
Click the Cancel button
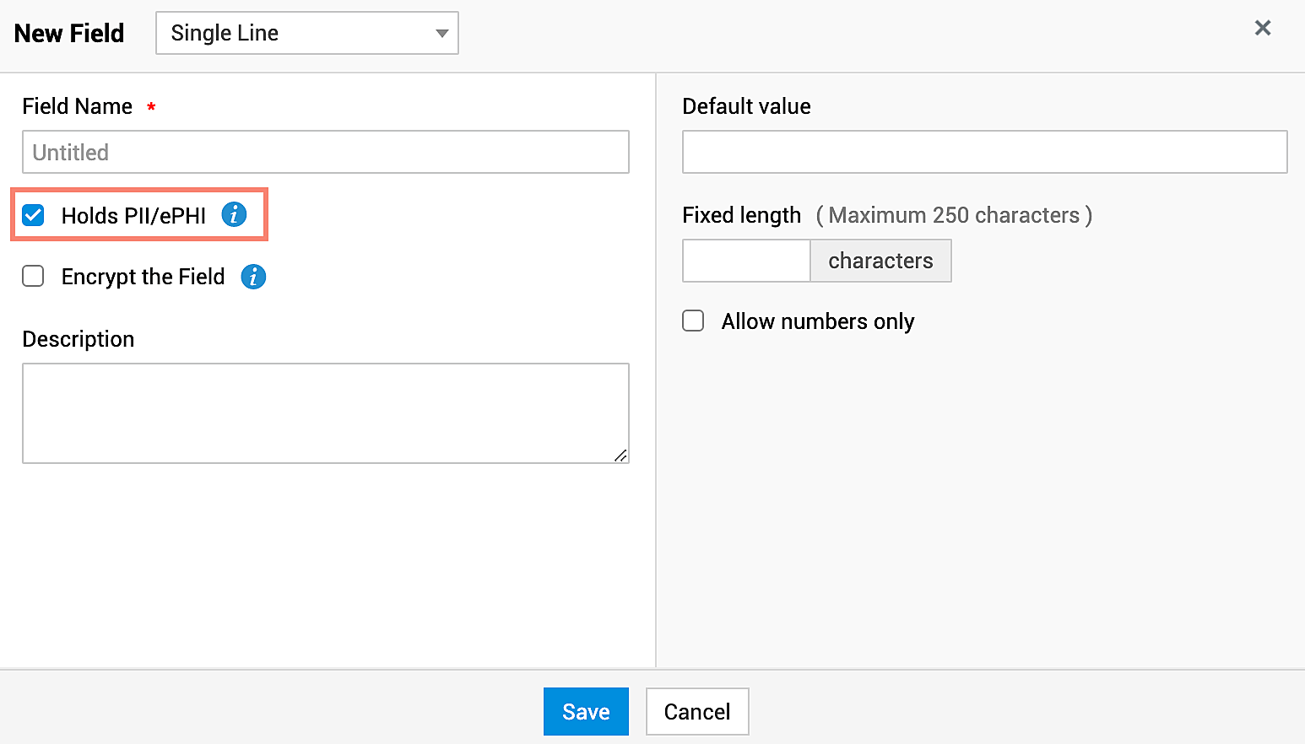tap(697, 711)
